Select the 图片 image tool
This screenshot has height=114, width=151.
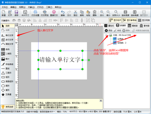(x=7, y=59)
